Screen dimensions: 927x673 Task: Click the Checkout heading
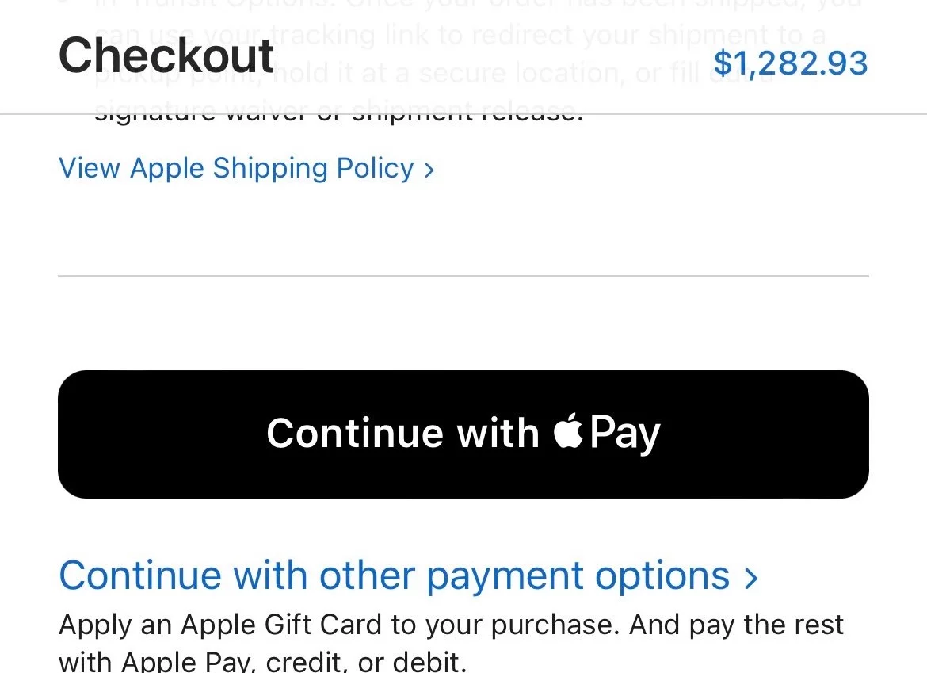point(166,55)
